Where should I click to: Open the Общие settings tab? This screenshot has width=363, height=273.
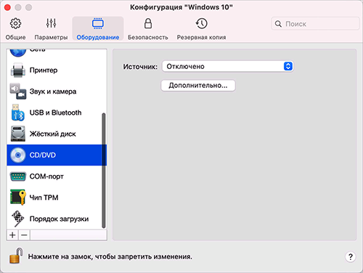15,28
